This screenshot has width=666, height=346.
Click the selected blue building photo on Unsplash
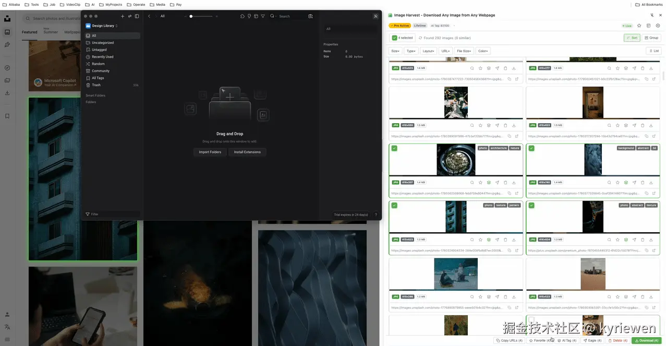pos(83,179)
